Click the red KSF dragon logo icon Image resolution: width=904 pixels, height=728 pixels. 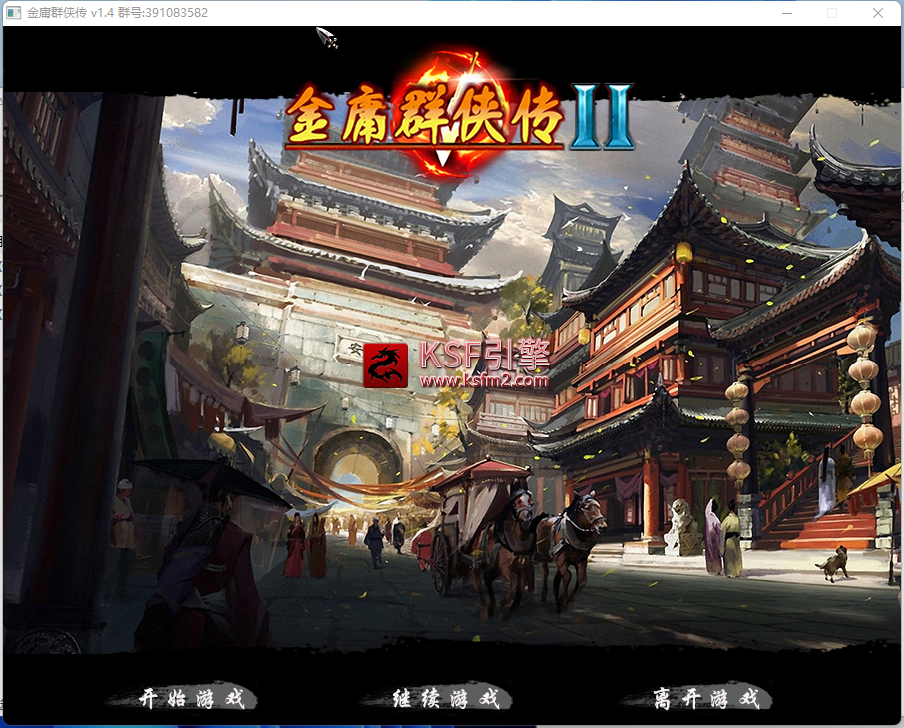click(x=386, y=365)
